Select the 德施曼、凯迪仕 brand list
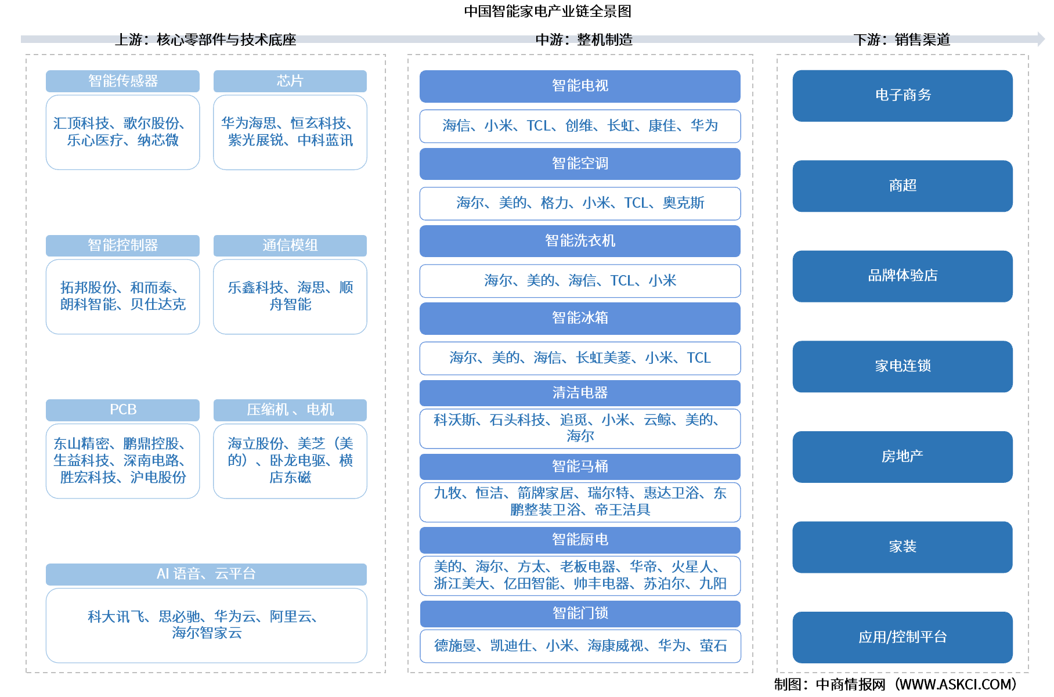This screenshot has height=697, width=1054. pos(580,646)
